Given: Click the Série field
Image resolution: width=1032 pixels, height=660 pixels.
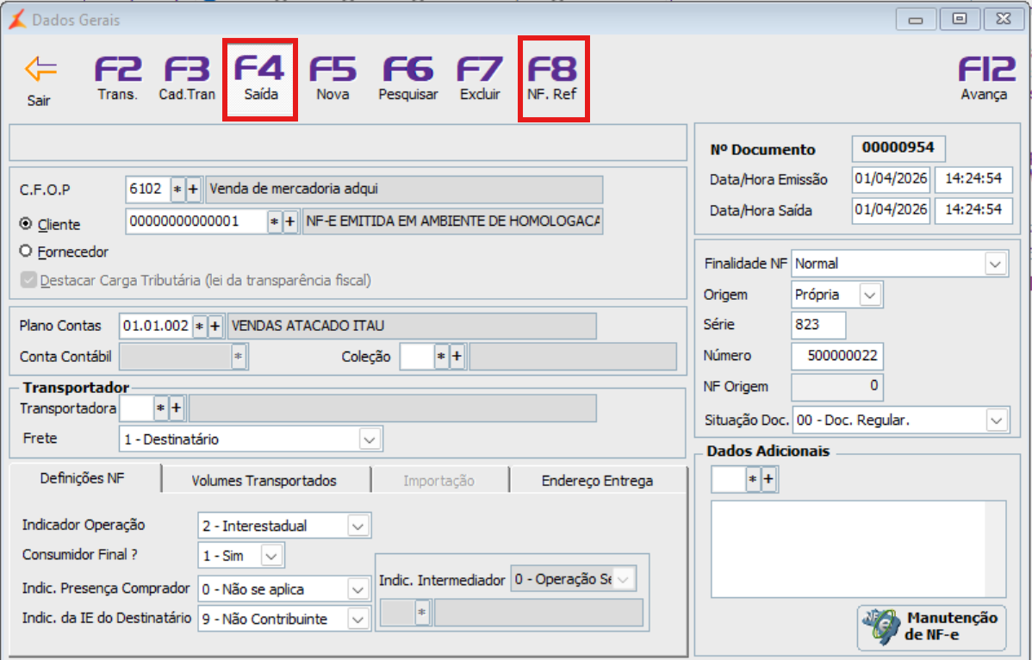Looking at the screenshot, I should [x=818, y=325].
